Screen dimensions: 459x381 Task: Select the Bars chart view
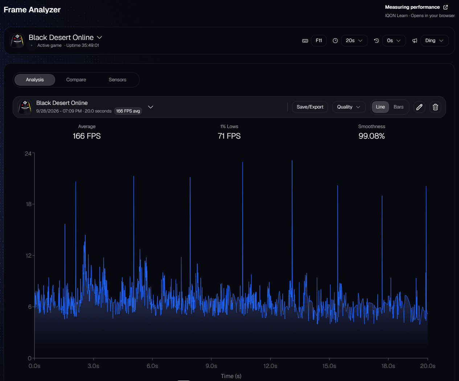point(398,107)
